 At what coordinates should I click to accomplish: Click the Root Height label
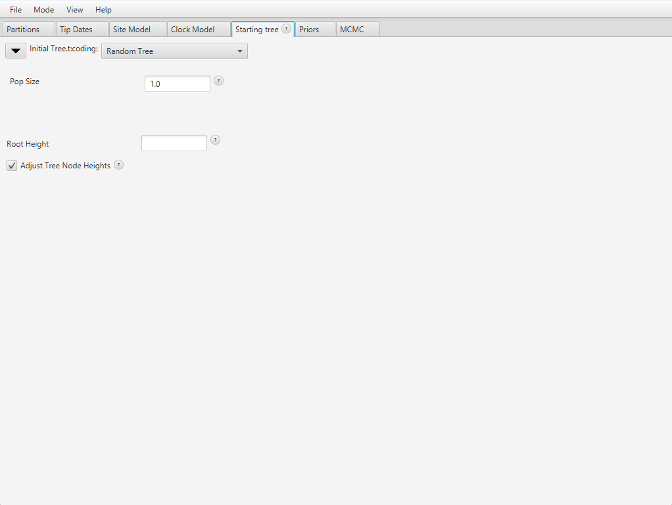[28, 144]
